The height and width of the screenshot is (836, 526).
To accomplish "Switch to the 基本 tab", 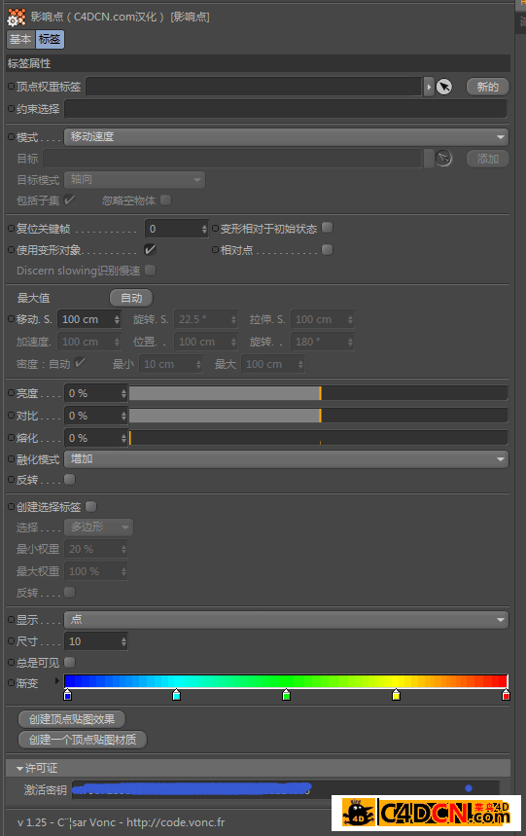I will (20, 40).
